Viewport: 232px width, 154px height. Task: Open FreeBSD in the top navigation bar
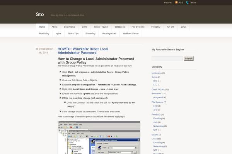[156, 27]
